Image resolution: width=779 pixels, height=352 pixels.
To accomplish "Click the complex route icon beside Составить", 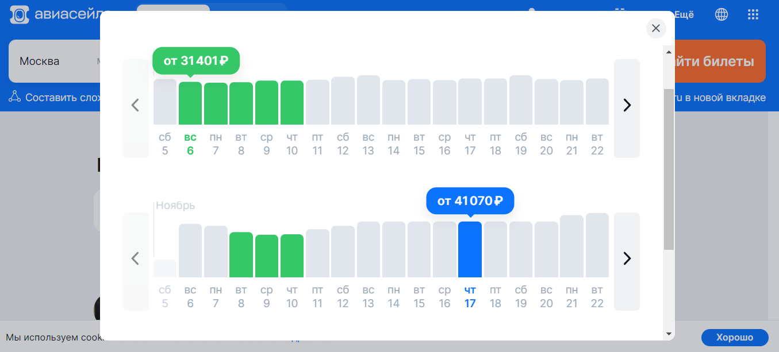I will point(14,97).
